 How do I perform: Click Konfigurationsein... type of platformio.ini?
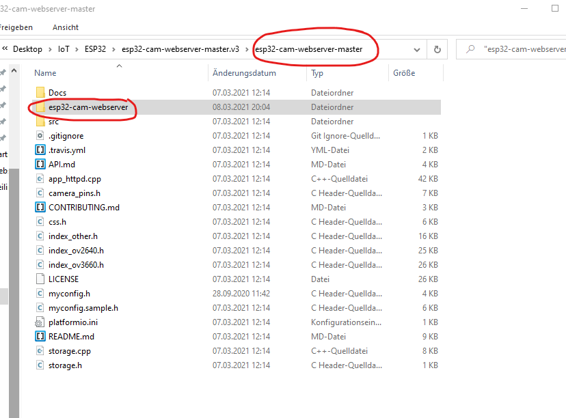point(346,322)
